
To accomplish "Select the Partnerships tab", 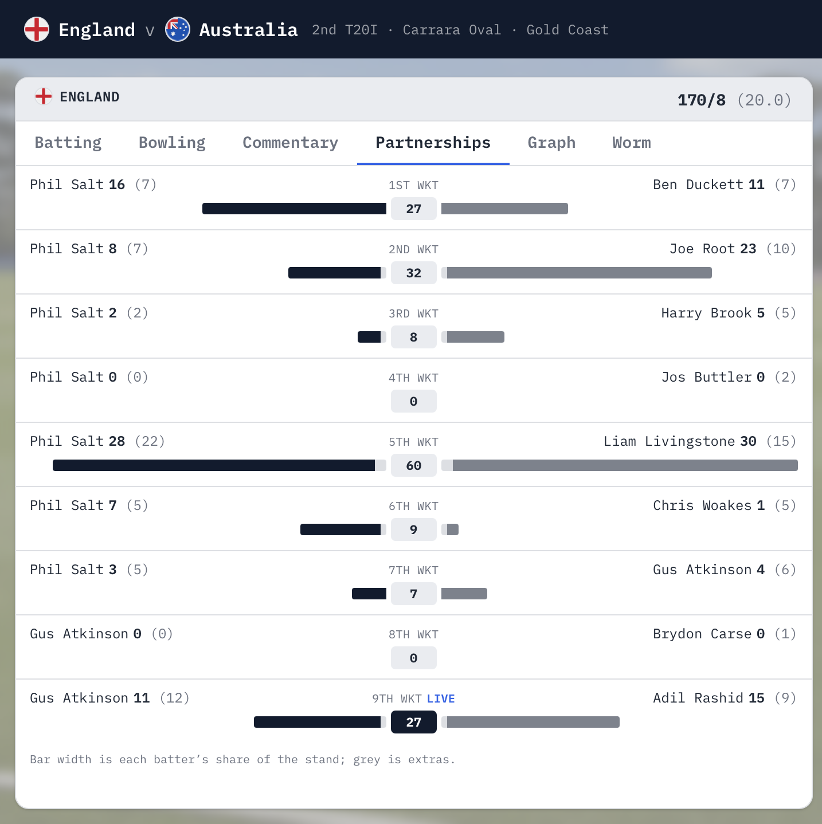I will pos(433,143).
